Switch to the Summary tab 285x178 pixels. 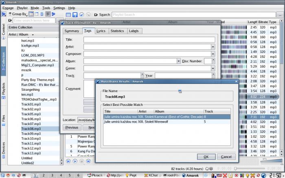(x=72, y=31)
